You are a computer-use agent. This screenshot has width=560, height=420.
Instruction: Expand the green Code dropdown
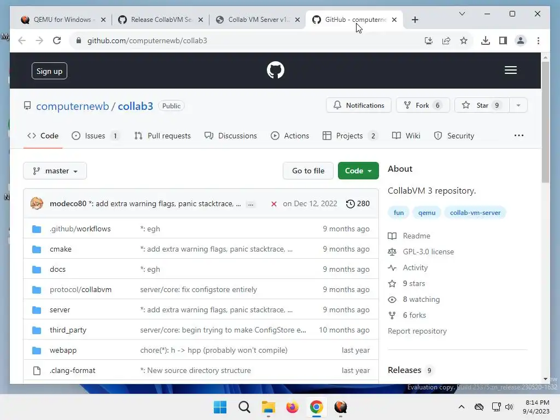(358, 171)
